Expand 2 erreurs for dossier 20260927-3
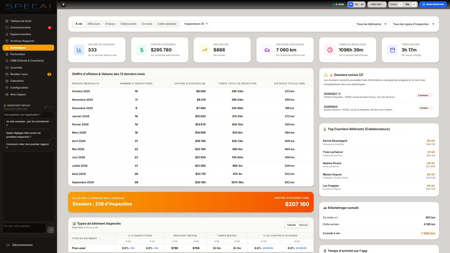Viewport: 450px width, 253px height. click(x=424, y=95)
